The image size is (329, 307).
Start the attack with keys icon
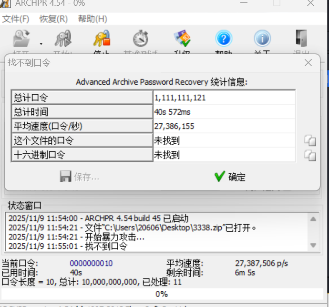[x=63, y=39]
